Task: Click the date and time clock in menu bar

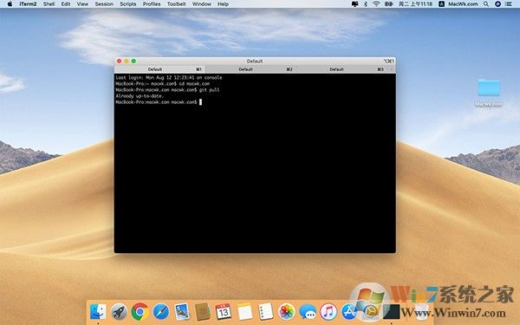Action: click(415, 4)
